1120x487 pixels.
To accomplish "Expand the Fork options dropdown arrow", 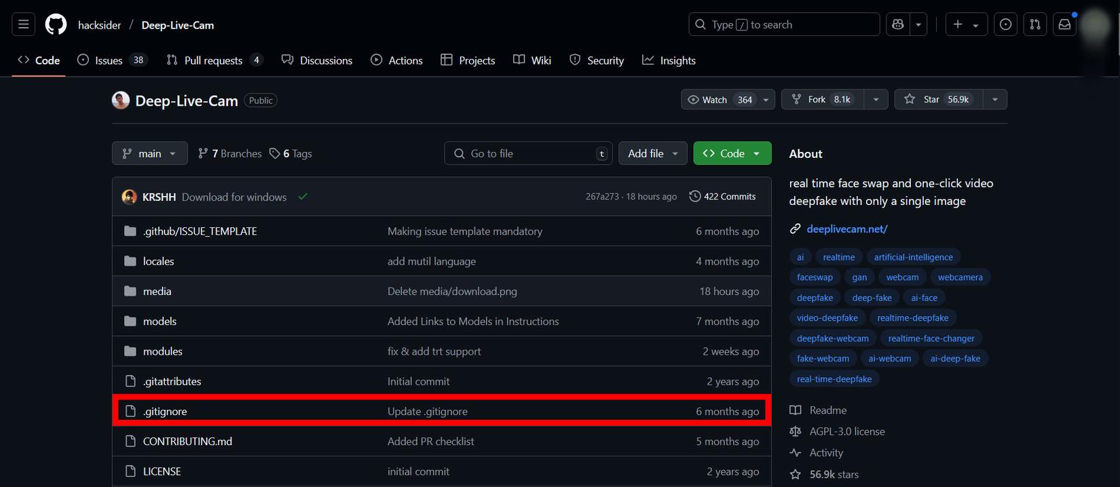I will [x=876, y=99].
